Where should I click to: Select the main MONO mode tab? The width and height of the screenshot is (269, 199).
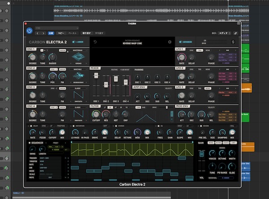(211, 143)
